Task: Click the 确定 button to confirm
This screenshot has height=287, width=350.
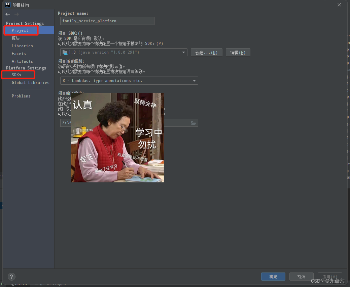Action: click(273, 276)
